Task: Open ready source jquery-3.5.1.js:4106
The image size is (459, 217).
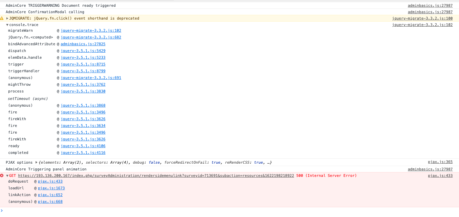Action: (x=83, y=146)
